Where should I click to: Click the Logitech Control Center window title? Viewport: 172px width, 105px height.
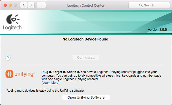point(86,5)
